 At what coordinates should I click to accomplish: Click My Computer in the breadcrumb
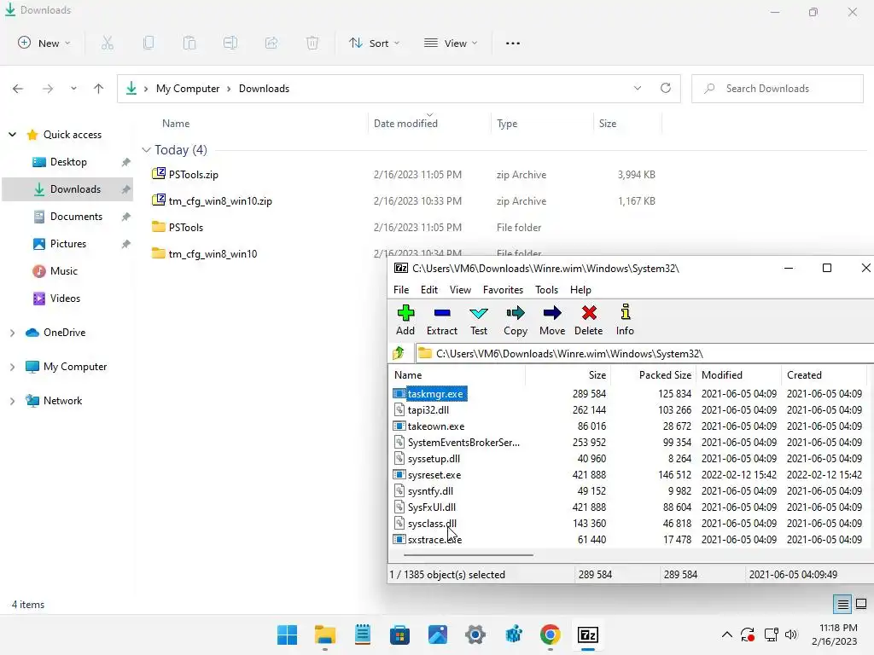187,89
